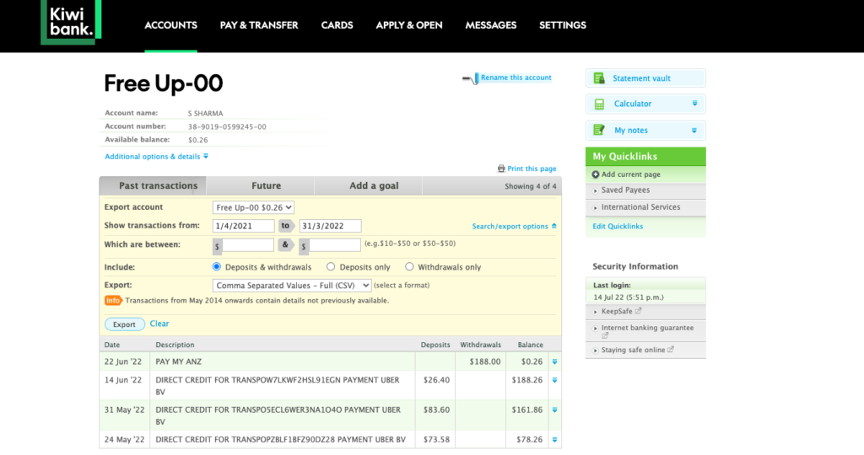
Task: Click the Statement vault icon
Action: 599,78
